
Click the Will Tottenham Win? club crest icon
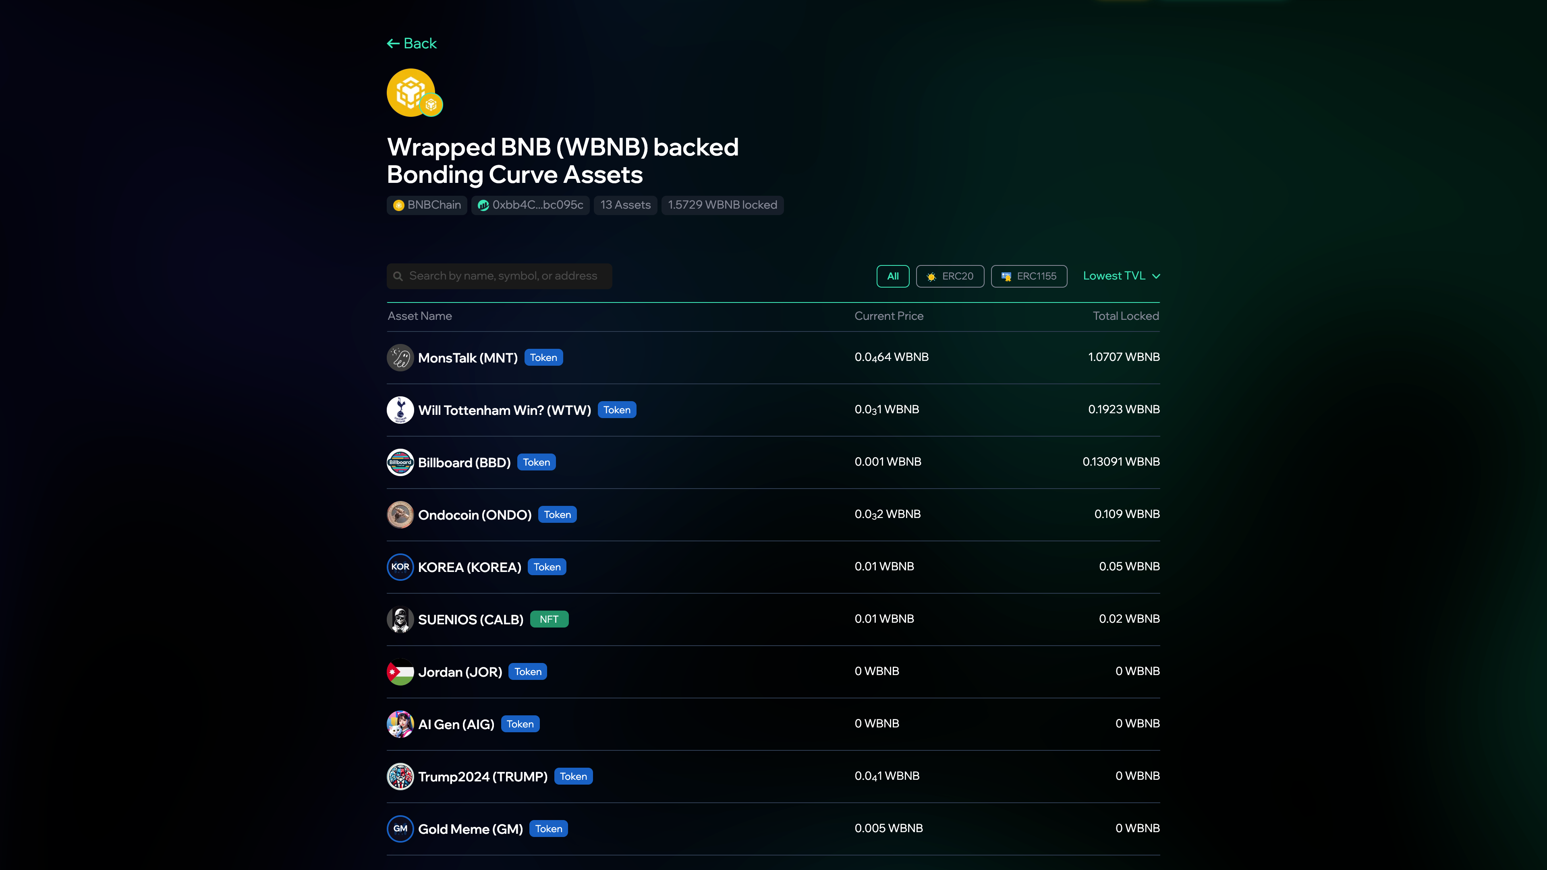pos(400,410)
